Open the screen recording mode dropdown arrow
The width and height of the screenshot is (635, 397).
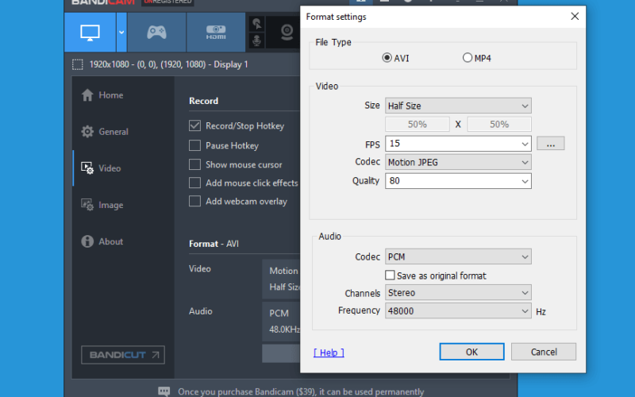click(x=121, y=33)
